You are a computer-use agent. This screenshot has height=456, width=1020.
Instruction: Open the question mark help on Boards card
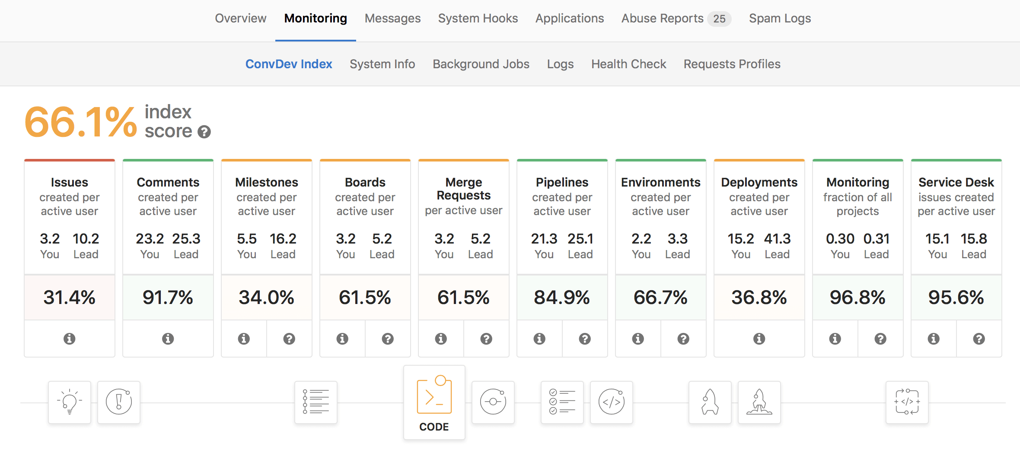coord(388,339)
